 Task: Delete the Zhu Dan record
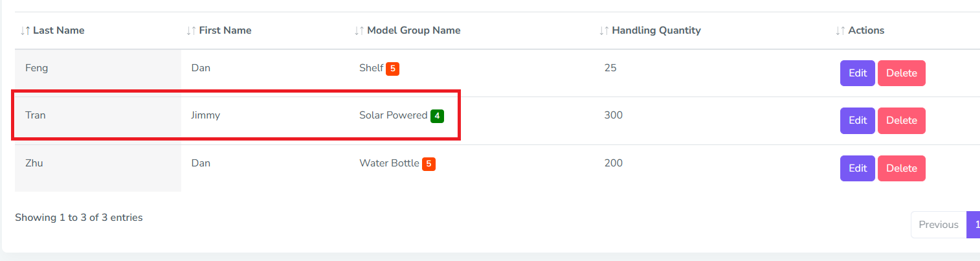901,168
